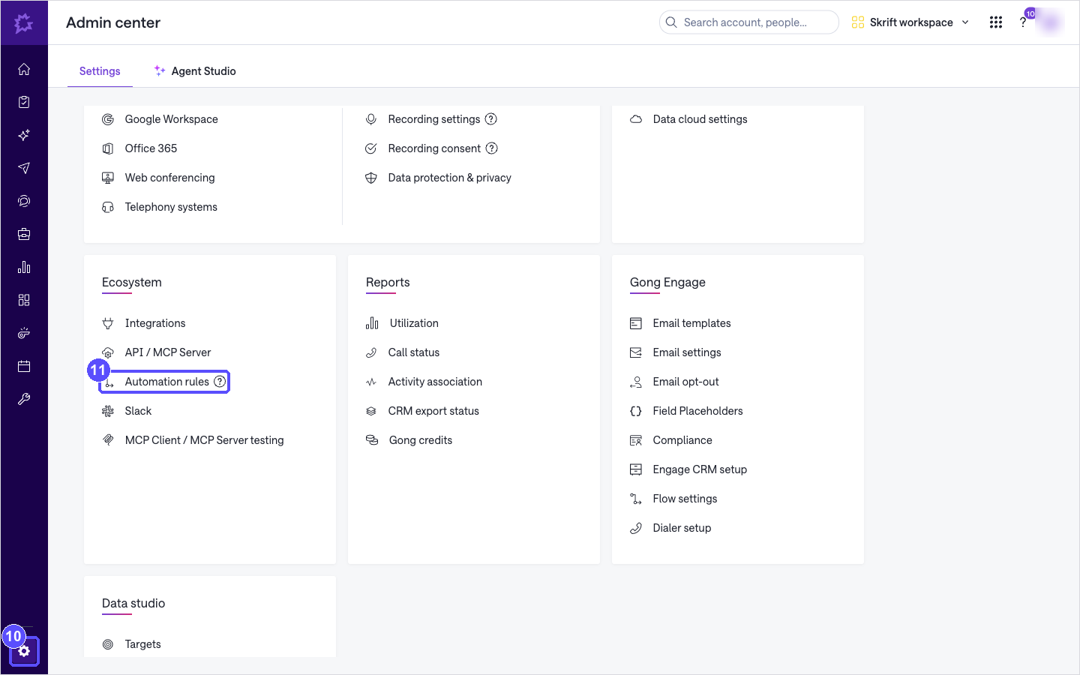
Task: Switch to the Agent Studio tab
Action: [x=195, y=71]
